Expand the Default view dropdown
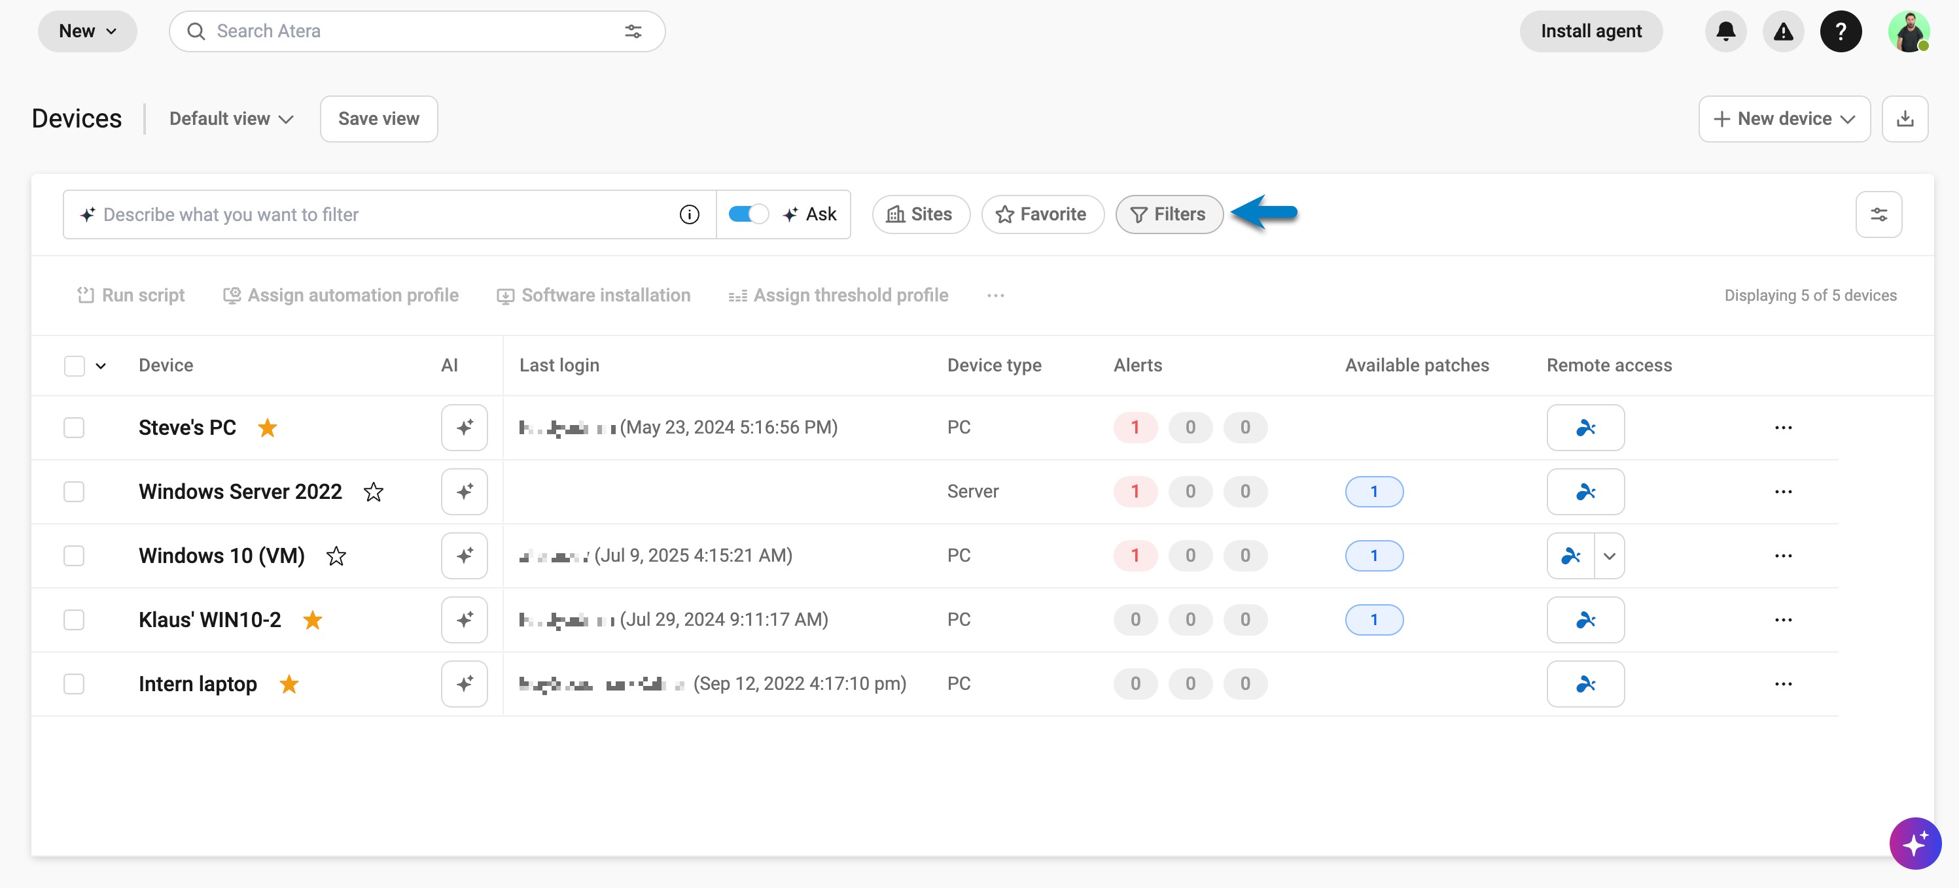 click(230, 118)
